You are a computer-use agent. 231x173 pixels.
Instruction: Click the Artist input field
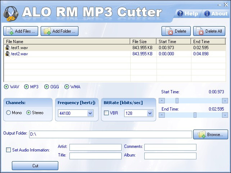pos(95,147)
